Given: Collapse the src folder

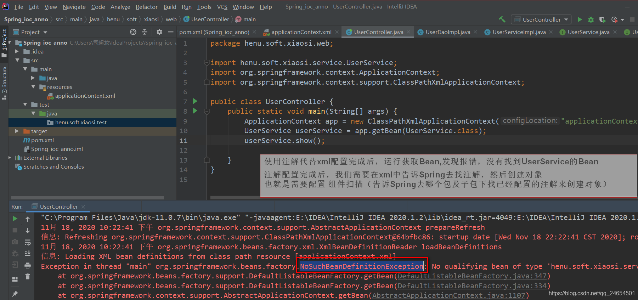Looking at the screenshot, I should coord(17,60).
